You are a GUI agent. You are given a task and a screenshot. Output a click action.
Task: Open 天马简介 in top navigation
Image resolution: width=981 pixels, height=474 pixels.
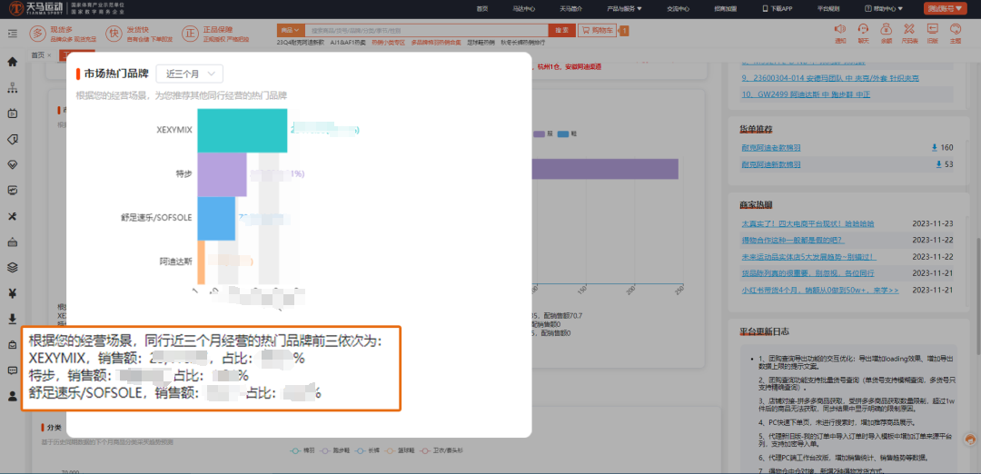click(x=570, y=9)
